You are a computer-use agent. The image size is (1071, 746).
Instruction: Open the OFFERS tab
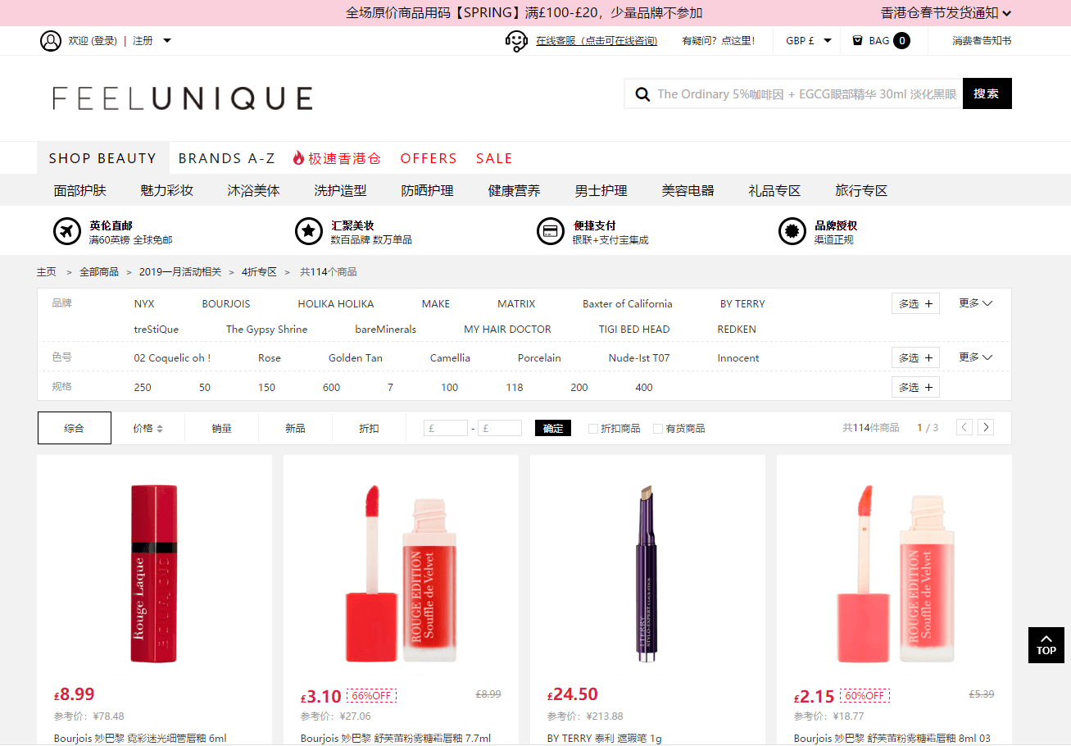(x=429, y=158)
